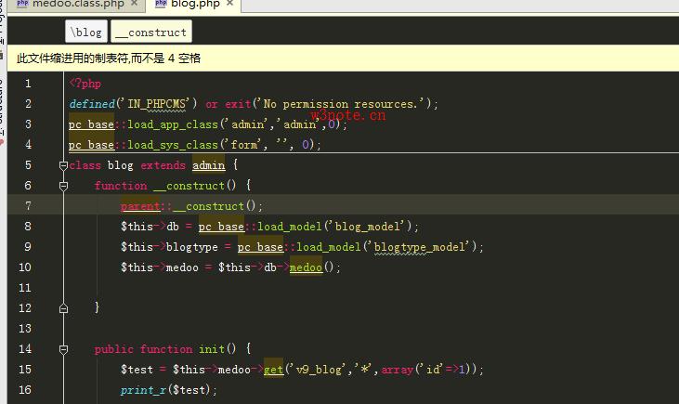Click pc_base on line 4
Viewport: 679px width, 404px height.
click(x=91, y=145)
